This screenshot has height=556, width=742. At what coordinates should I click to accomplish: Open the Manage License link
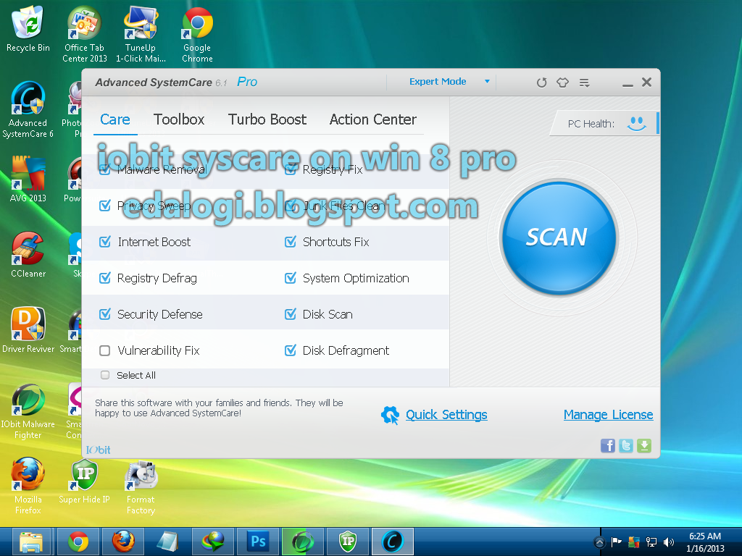click(x=608, y=415)
